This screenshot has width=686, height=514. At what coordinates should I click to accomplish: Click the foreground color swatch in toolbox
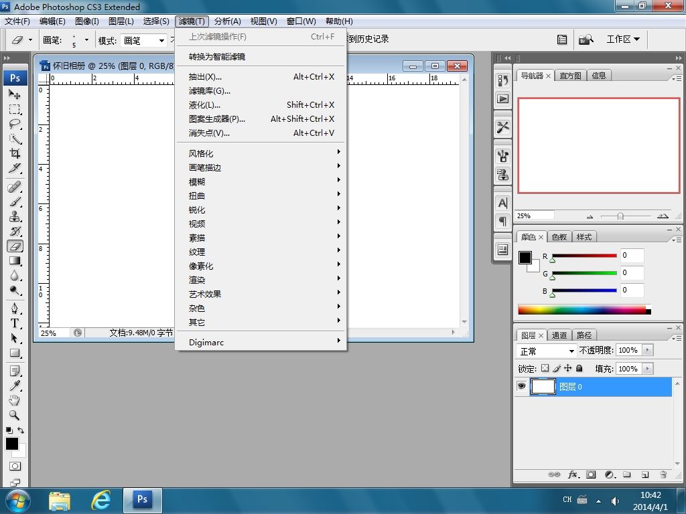pyautogui.click(x=12, y=444)
